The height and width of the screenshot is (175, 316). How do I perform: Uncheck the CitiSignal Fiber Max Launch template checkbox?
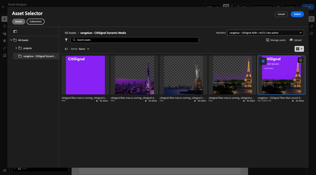263,61
